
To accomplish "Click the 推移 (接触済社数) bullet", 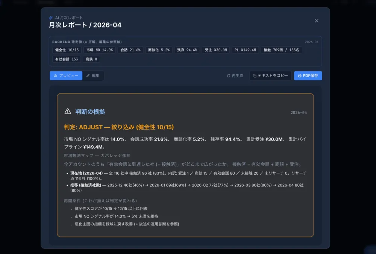I will click(x=187, y=187).
